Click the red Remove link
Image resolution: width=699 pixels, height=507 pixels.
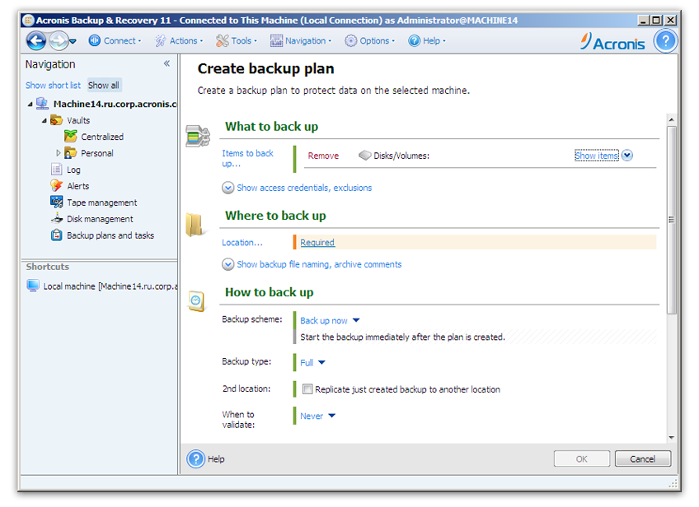click(323, 156)
